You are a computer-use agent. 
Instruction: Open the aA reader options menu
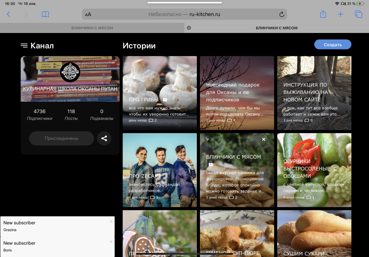point(88,15)
